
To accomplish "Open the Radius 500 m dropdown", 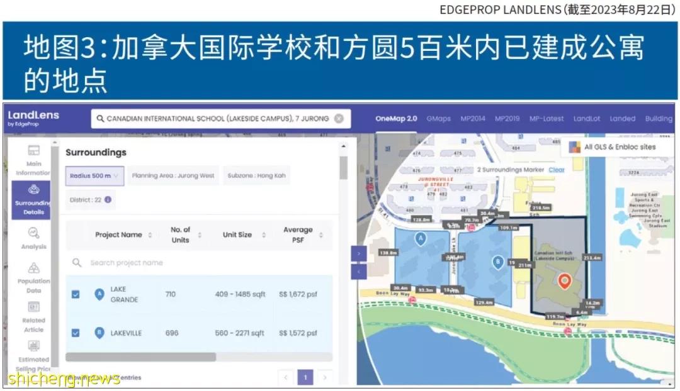I will click(94, 176).
